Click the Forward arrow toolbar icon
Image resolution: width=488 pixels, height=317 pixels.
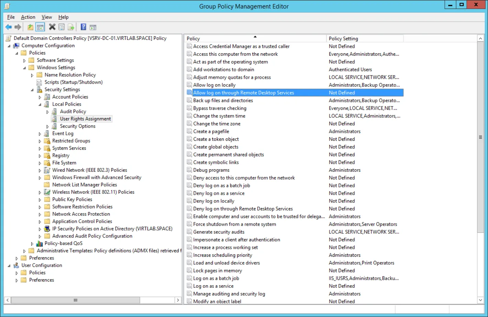(x=18, y=27)
